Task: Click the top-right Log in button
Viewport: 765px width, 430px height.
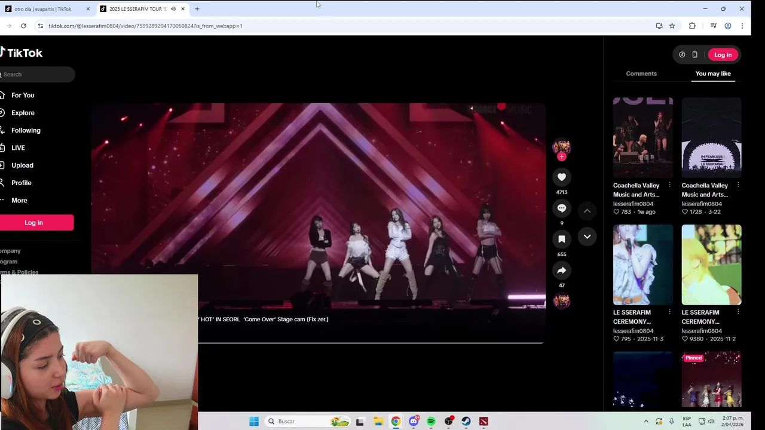Action: [723, 55]
